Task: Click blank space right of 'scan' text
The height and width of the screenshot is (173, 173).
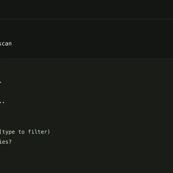Action: click(x=92, y=44)
